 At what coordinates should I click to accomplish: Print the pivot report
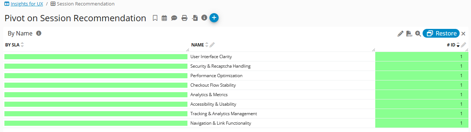(x=185, y=18)
